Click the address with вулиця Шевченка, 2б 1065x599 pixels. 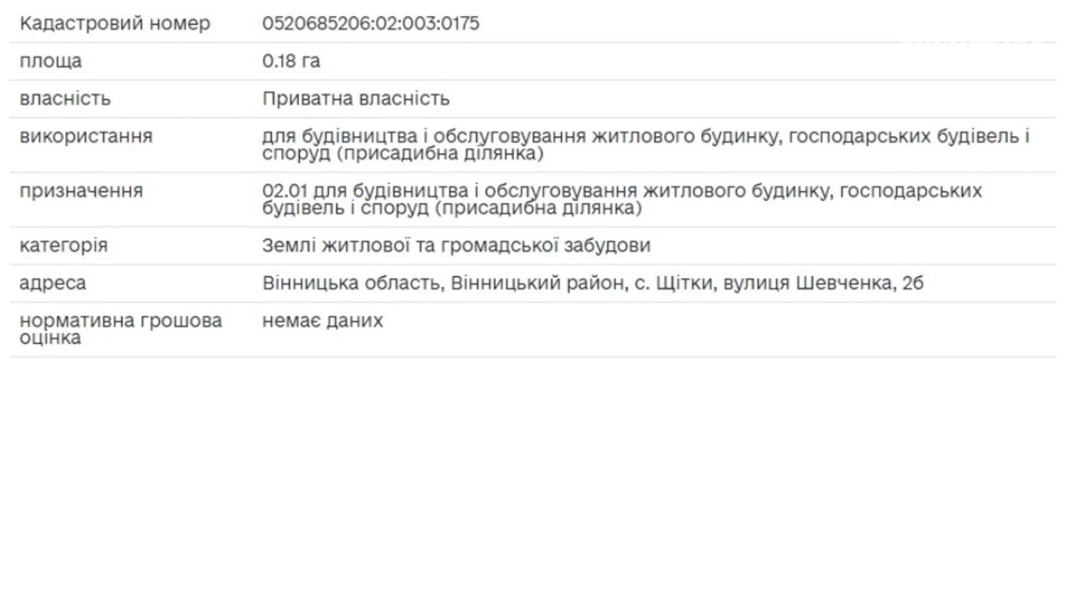click(x=592, y=283)
